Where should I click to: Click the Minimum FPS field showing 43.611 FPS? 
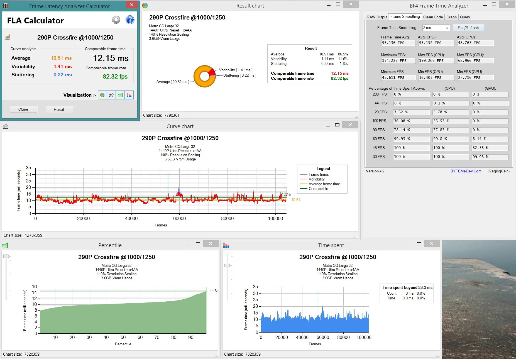(398, 78)
